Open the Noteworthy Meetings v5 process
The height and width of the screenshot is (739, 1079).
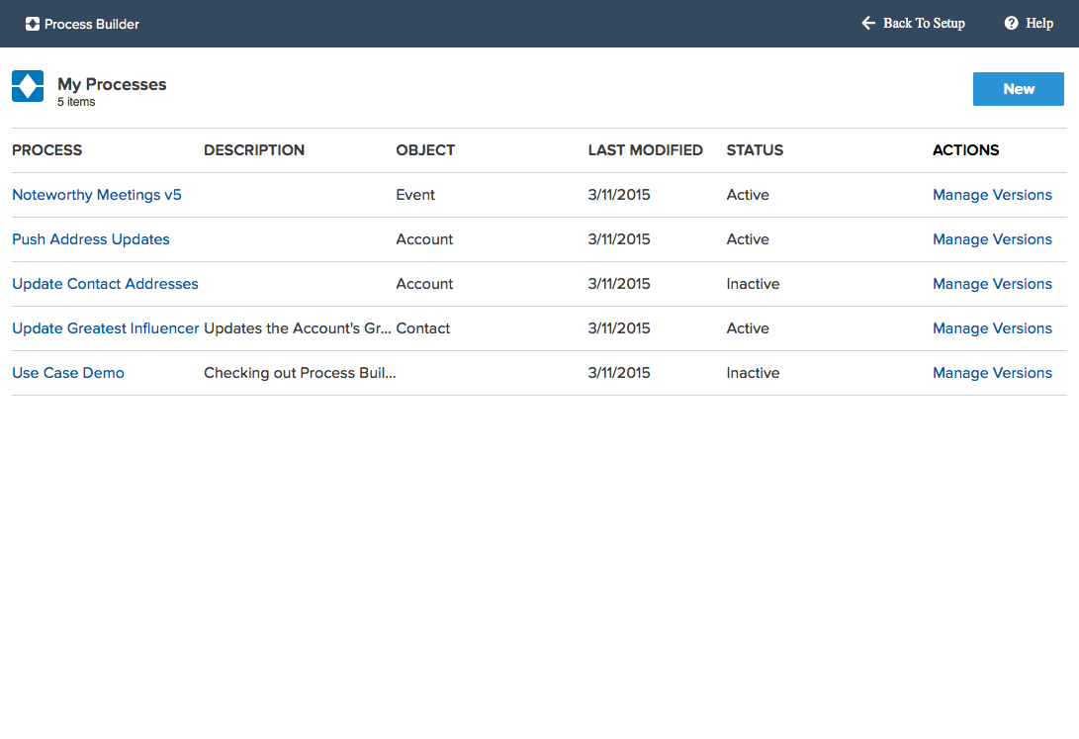pyautogui.click(x=96, y=195)
